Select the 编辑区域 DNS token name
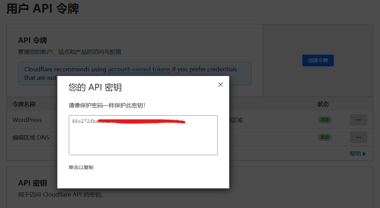This screenshot has width=380, height=208. tap(31, 137)
